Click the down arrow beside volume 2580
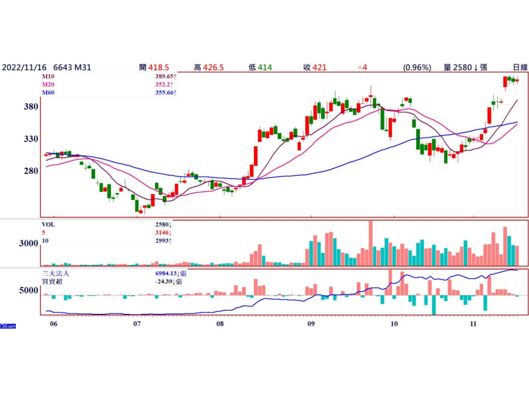This screenshot has width=529, height=397. click(476, 68)
